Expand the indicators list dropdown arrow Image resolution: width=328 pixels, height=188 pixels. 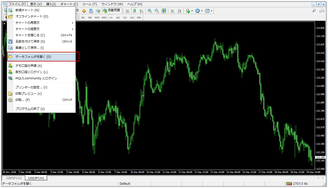192,11
